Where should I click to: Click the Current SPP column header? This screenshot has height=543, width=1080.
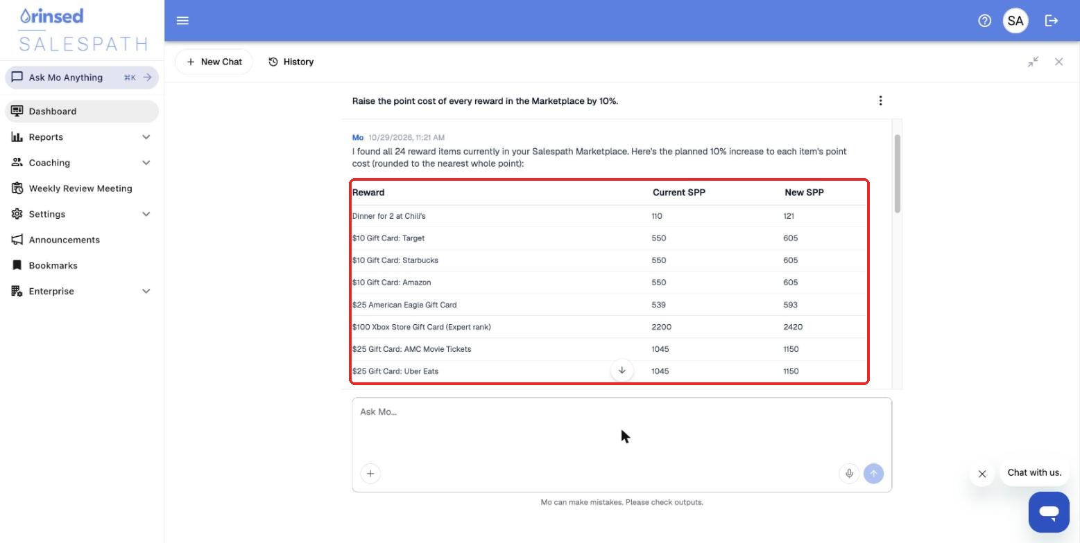click(x=679, y=193)
